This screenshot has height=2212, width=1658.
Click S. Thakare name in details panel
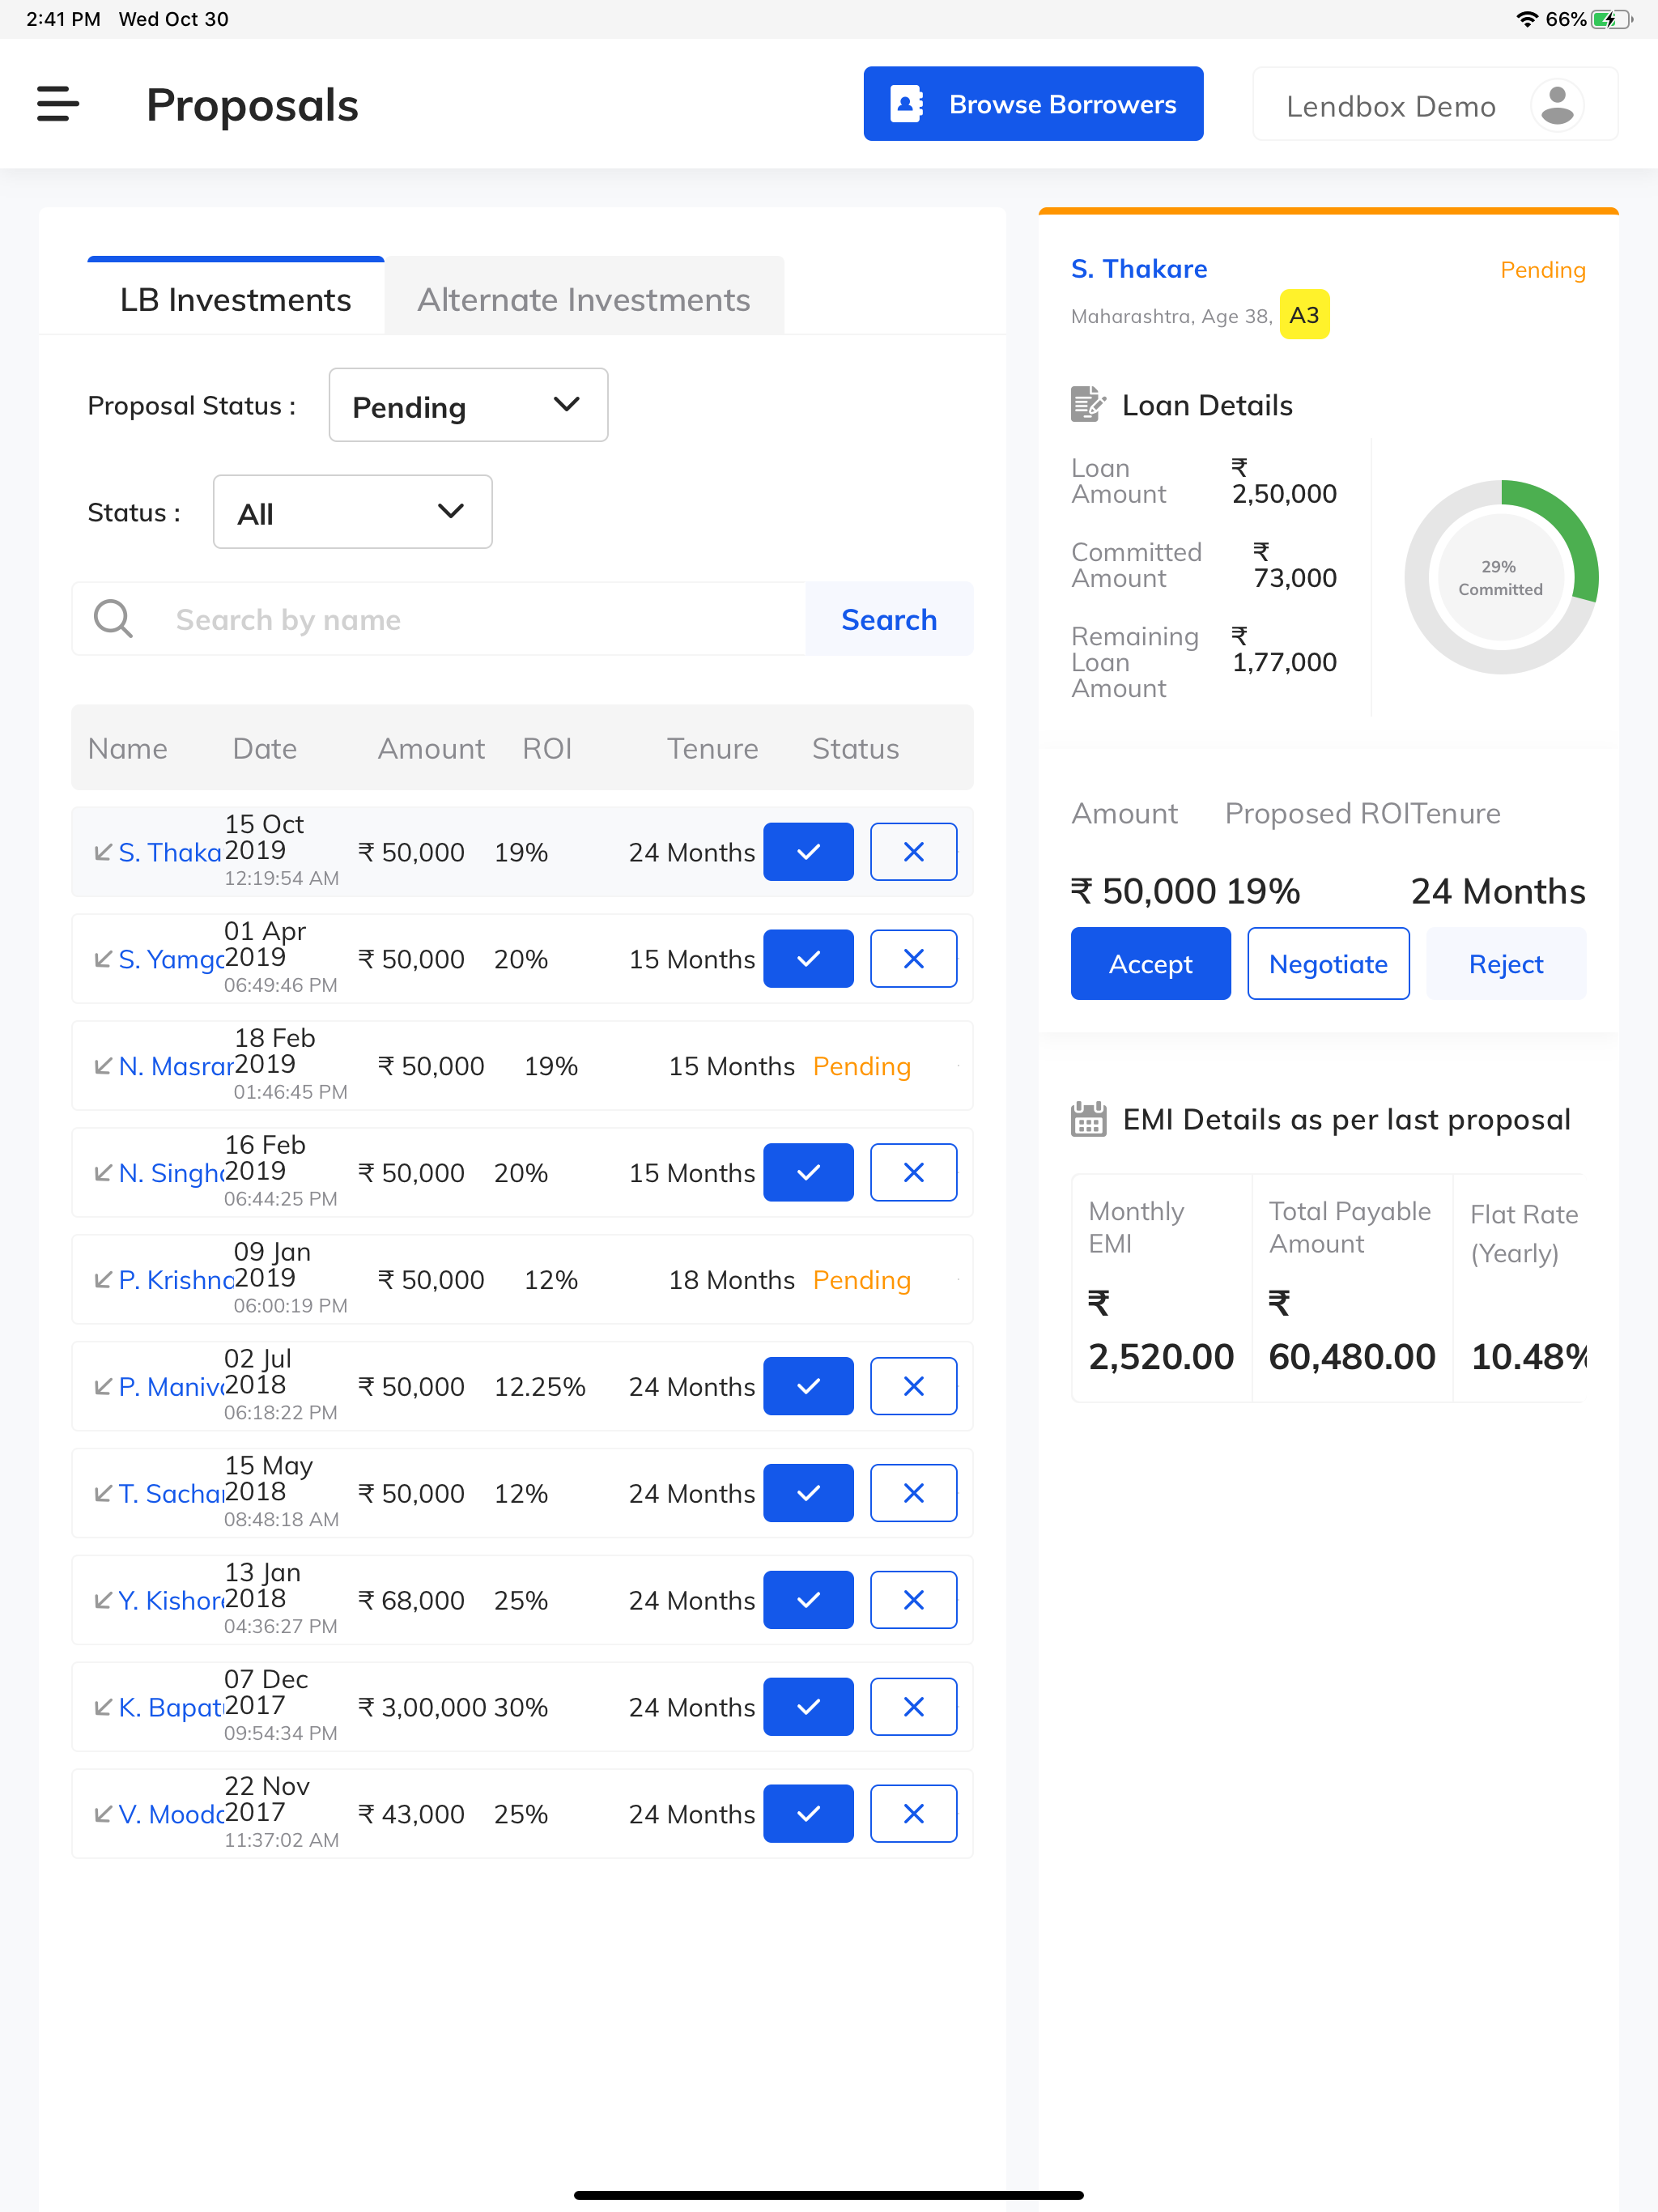coord(1139,269)
